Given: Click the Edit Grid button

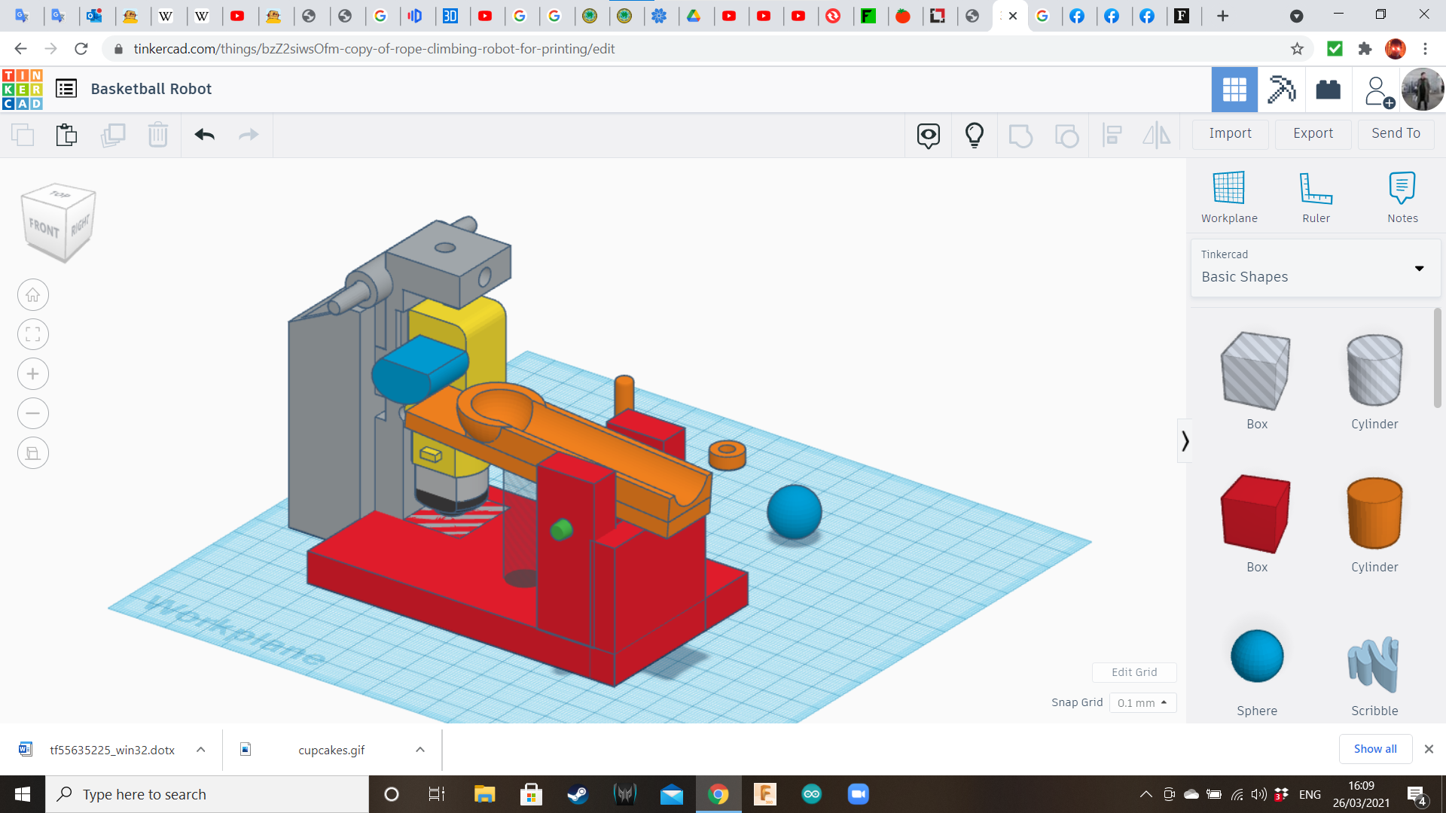Looking at the screenshot, I should pos(1133,672).
